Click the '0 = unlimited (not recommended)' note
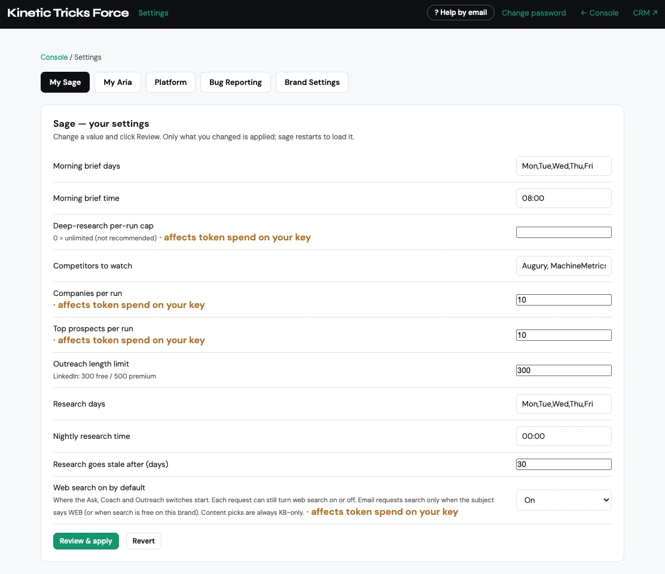 click(x=105, y=238)
